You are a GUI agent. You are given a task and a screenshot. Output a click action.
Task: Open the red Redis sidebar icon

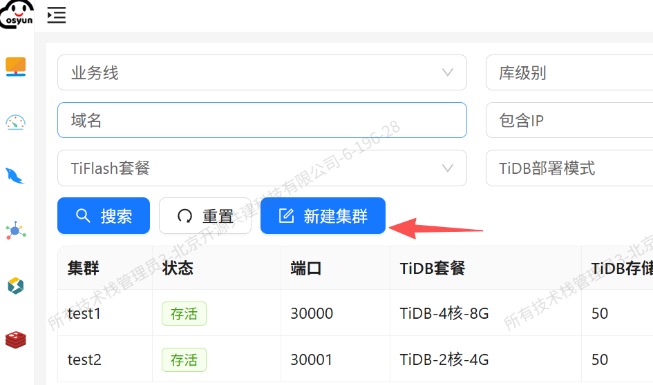coord(16,339)
